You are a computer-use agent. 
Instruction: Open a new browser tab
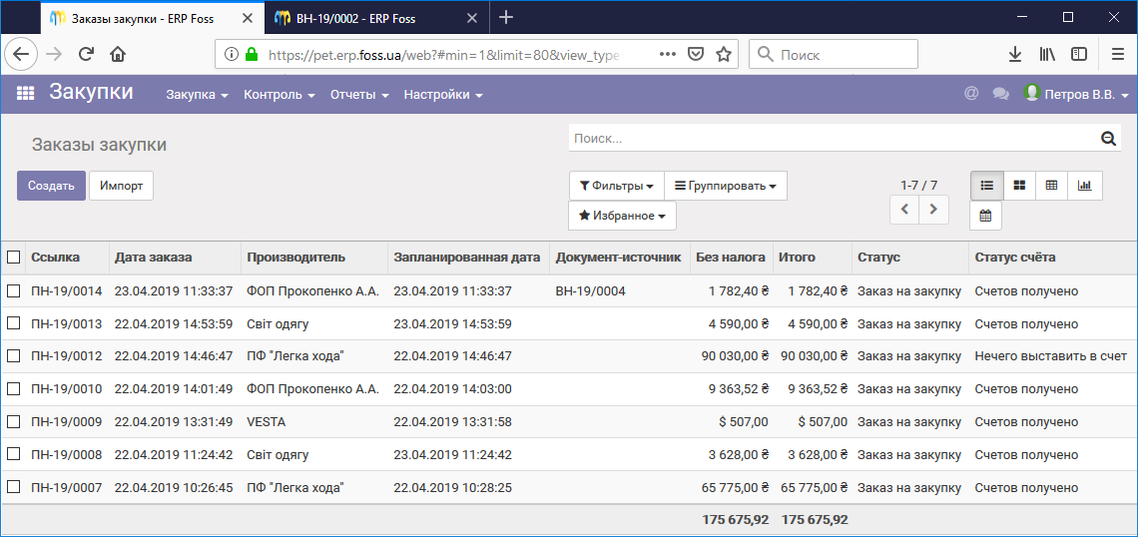[506, 18]
